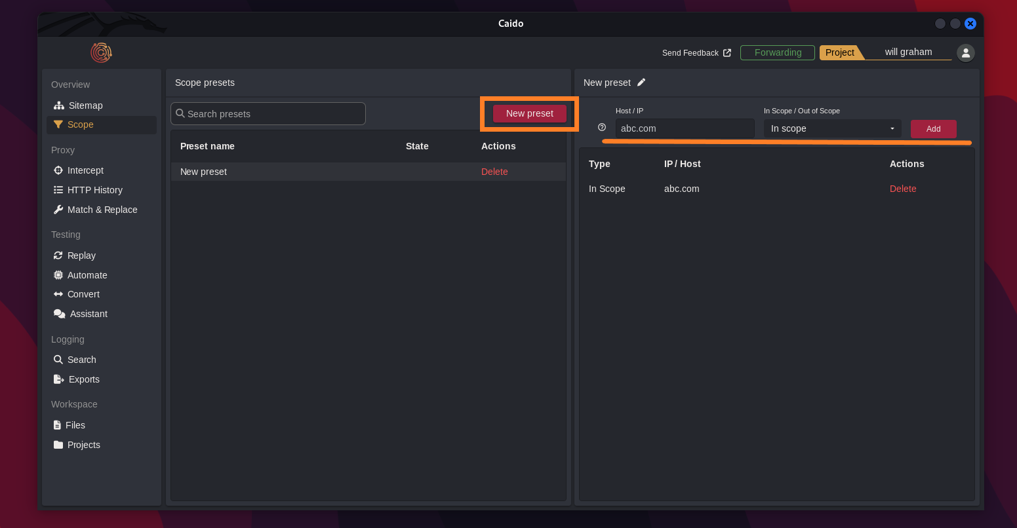This screenshot has width=1017, height=528.
Task: Click the Send Feedback external link icon
Action: [727, 53]
